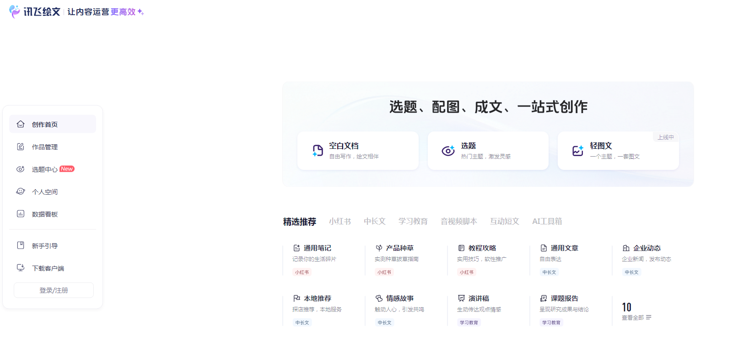Viewport: 749px width, 343px height.
Task: Switch to the 学习教育 tab
Action: pos(413,222)
